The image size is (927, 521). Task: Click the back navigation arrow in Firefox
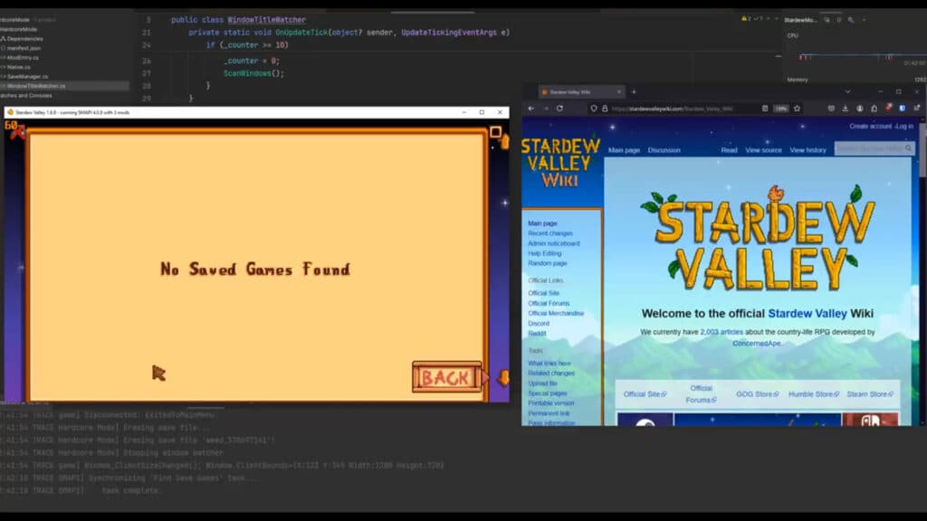point(530,109)
